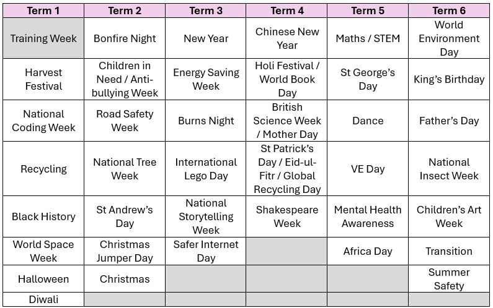Click the St George's Day cell

(x=368, y=79)
